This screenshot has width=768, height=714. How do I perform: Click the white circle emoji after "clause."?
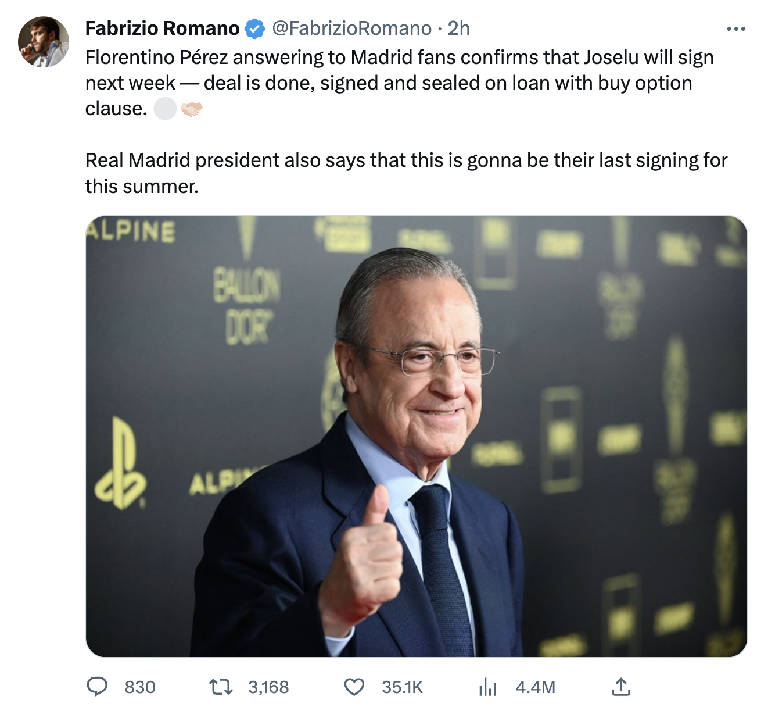pyautogui.click(x=165, y=109)
